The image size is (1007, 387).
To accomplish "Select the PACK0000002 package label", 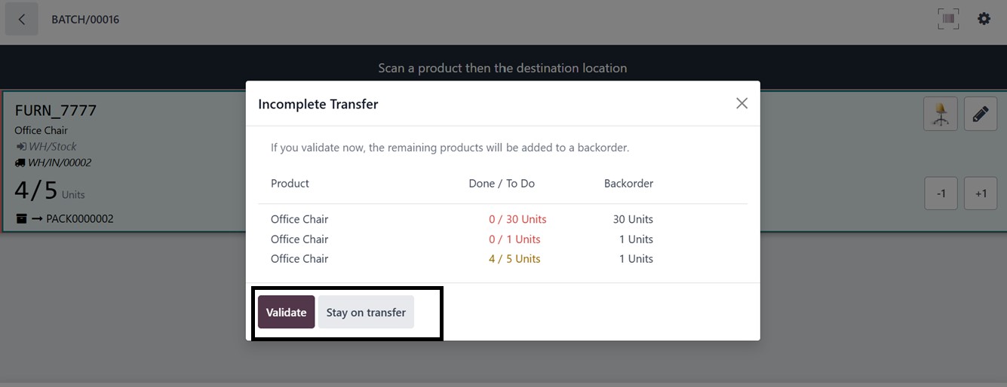I will (x=79, y=219).
